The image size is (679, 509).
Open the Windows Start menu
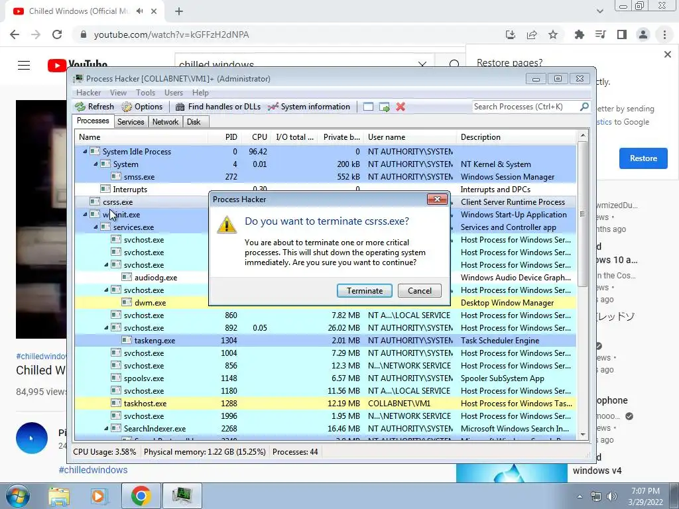click(17, 496)
